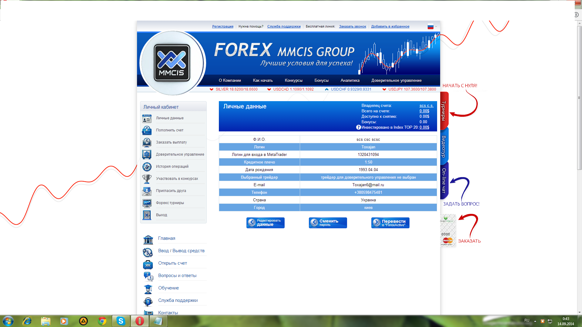This screenshot has height=327, width=582.
Task: Show hidden system tray icons
Action: (x=535, y=321)
